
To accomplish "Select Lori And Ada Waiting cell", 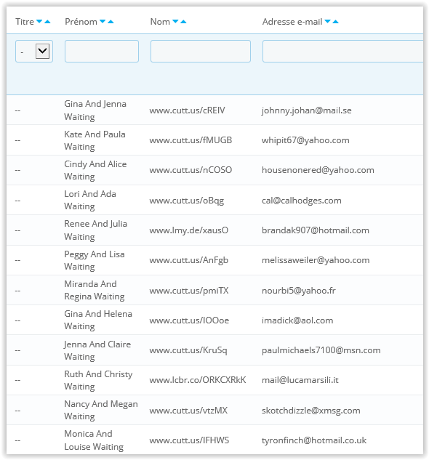I will coord(90,200).
